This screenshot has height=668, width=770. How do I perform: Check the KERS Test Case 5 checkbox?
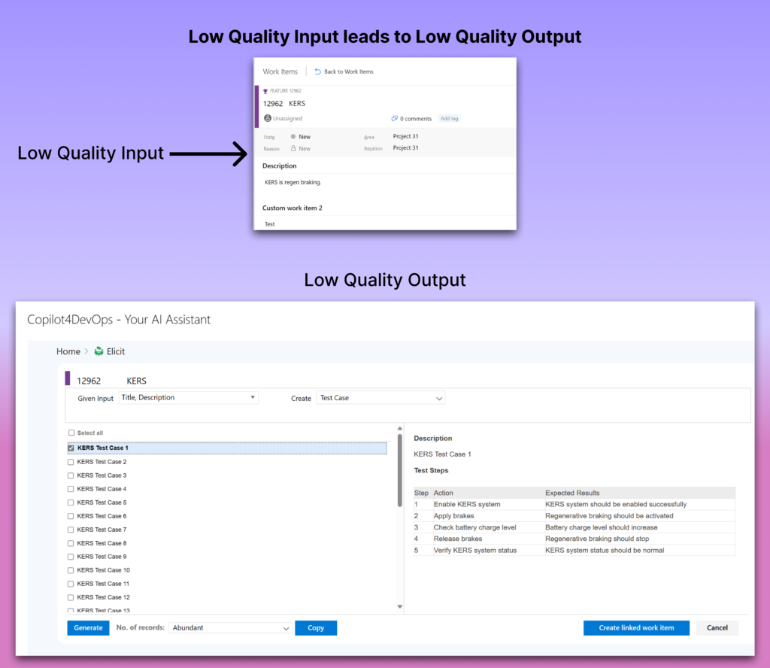coord(71,503)
